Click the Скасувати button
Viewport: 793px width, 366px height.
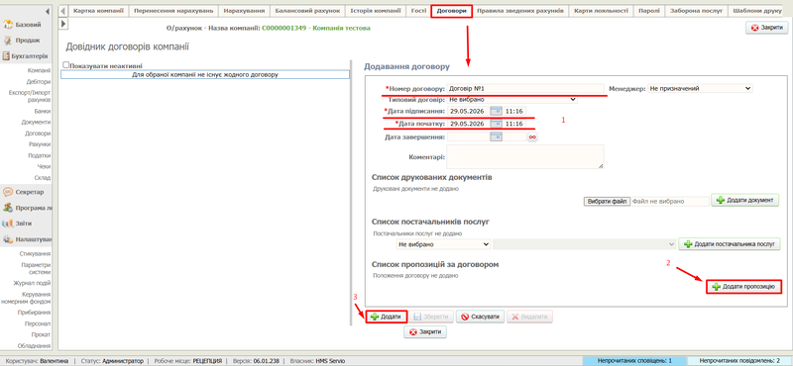(480, 317)
